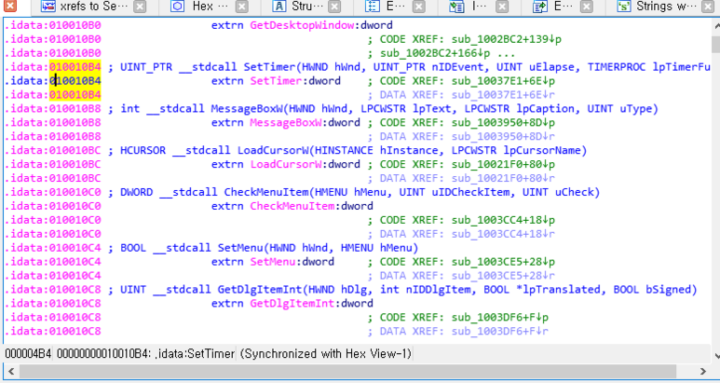Click the SetMenu prototype comment
This screenshot has width=720, height=383.
tap(264, 248)
